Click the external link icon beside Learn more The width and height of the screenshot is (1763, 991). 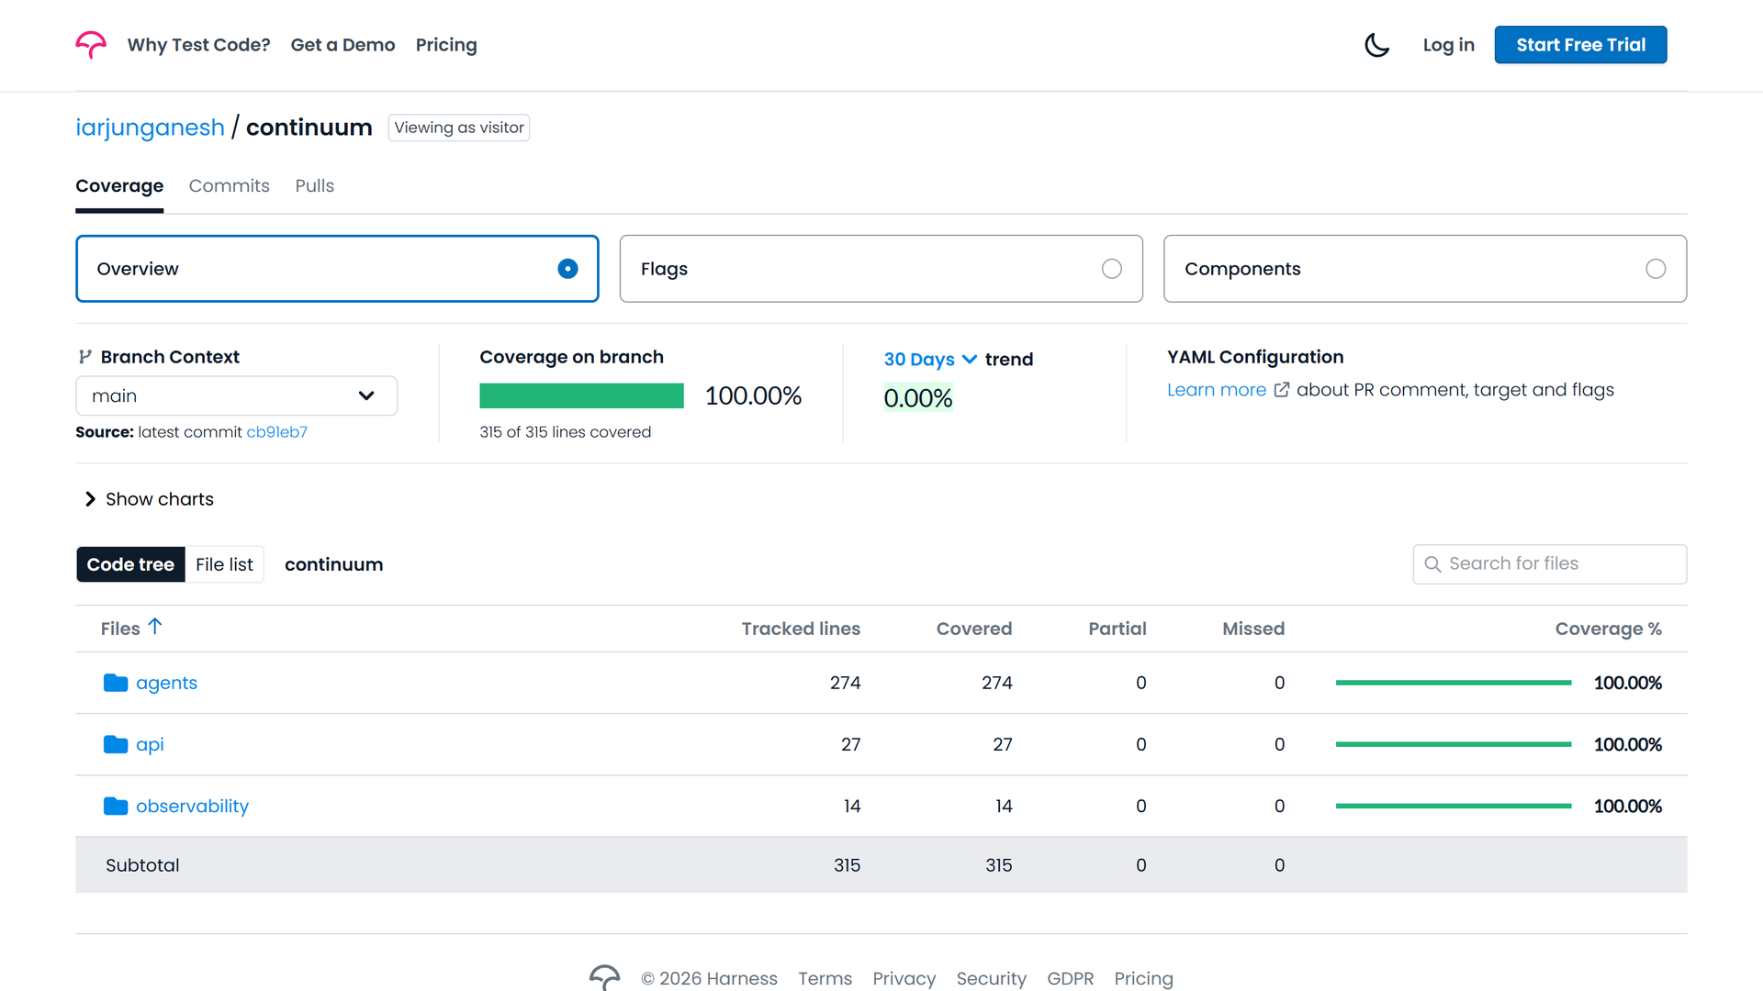pyautogui.click(x=1282, y=390)
